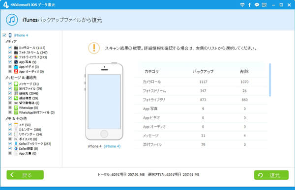This screenshot has width=295, height=190.
Task: Click the 860 deleted count cell
Action: click(244, 100)
